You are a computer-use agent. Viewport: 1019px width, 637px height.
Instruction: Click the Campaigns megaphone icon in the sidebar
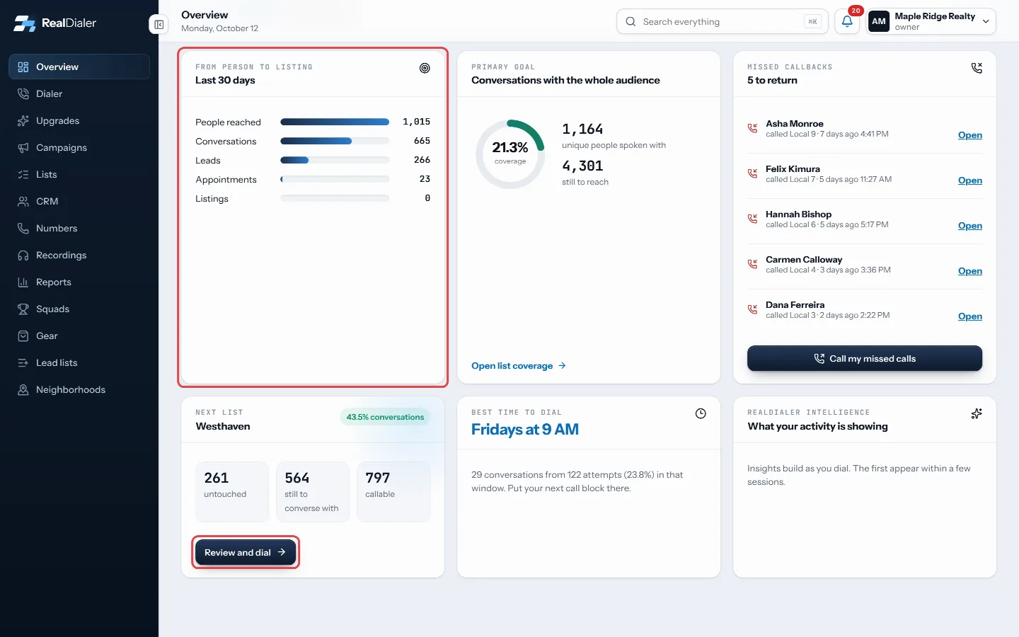coord(23,147)
